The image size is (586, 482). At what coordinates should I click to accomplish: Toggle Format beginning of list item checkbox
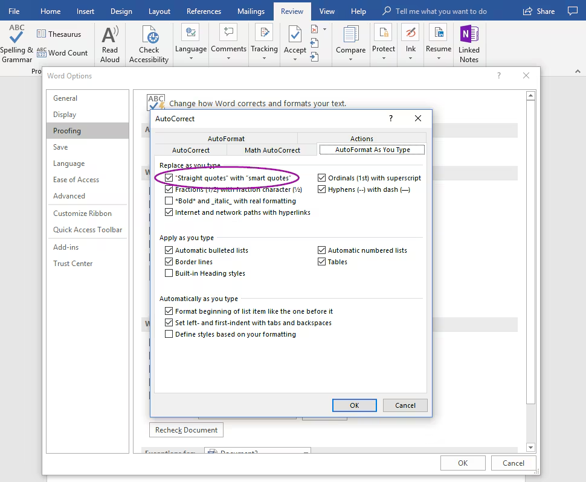[169, 311]
